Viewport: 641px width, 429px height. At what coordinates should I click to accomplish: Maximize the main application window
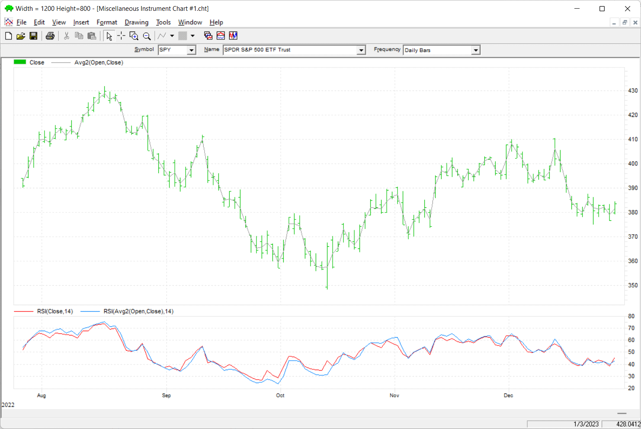click(x=602, y=9)
